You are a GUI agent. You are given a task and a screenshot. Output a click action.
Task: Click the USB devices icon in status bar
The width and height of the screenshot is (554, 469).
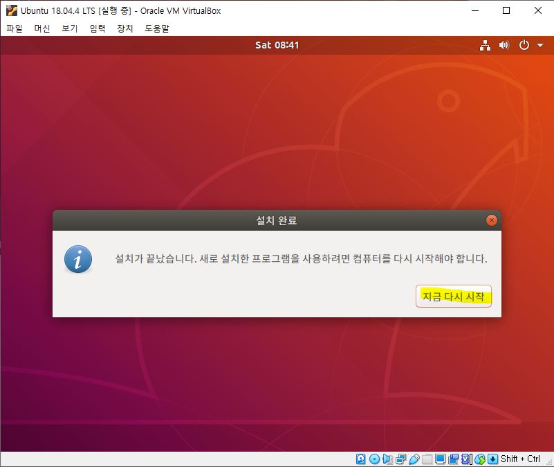(414, 459)
